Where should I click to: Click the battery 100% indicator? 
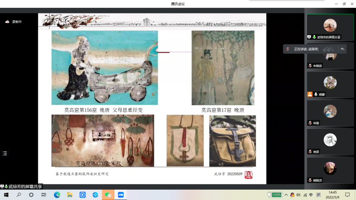click(x=276, y=195)
